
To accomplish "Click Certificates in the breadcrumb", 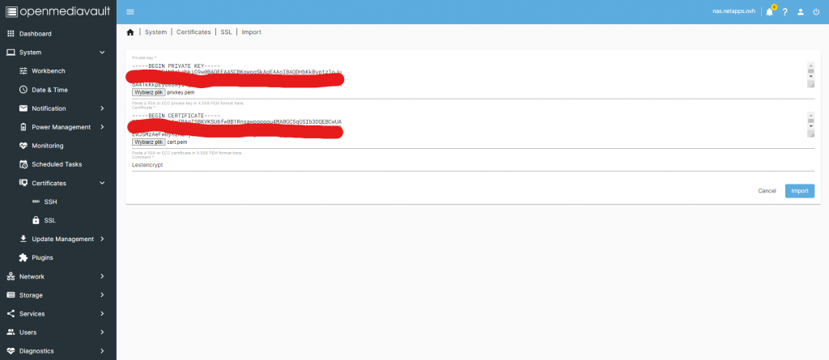I will pos(193,32).
